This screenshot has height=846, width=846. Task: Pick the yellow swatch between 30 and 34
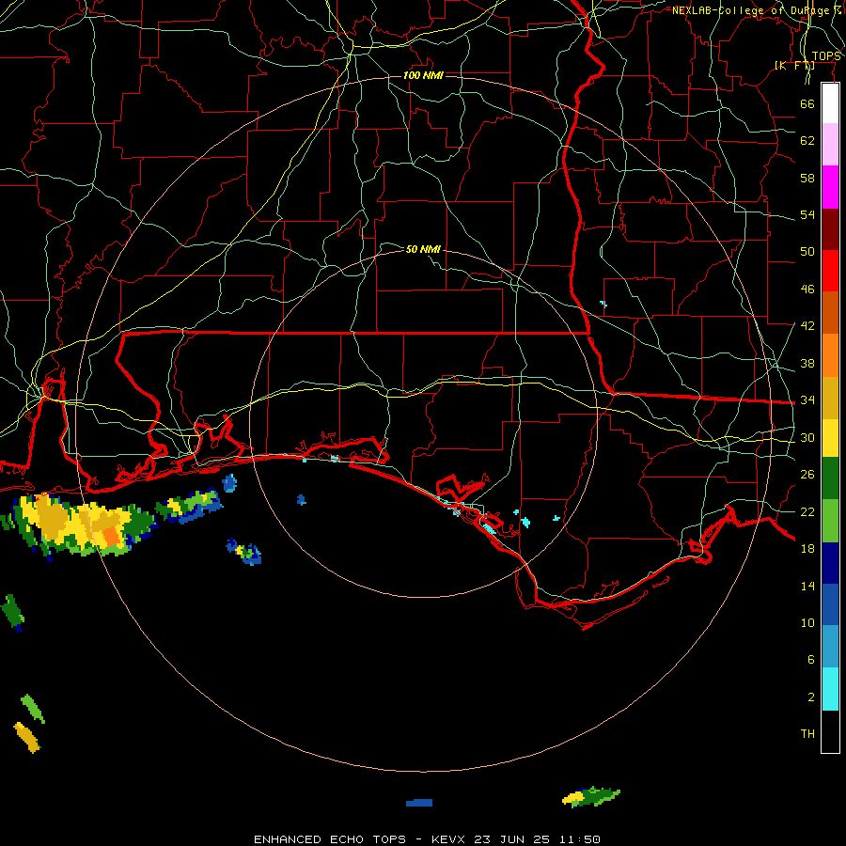click(830, 438)
